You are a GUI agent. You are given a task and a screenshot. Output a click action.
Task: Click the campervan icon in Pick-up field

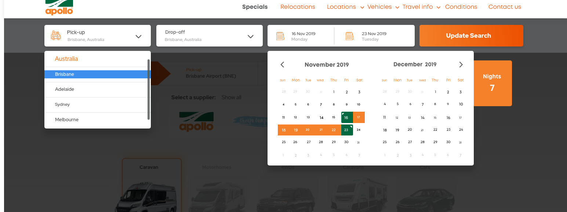[56, 36]
